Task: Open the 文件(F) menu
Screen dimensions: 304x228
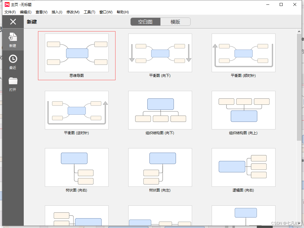Action: point(10,12)
